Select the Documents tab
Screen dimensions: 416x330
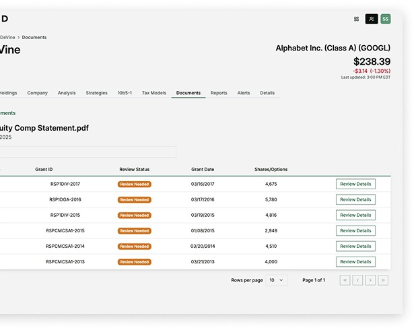[188, 93]
